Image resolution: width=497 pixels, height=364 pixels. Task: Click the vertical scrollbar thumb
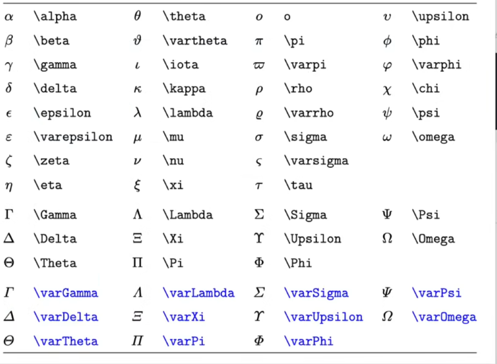point(495,91)
